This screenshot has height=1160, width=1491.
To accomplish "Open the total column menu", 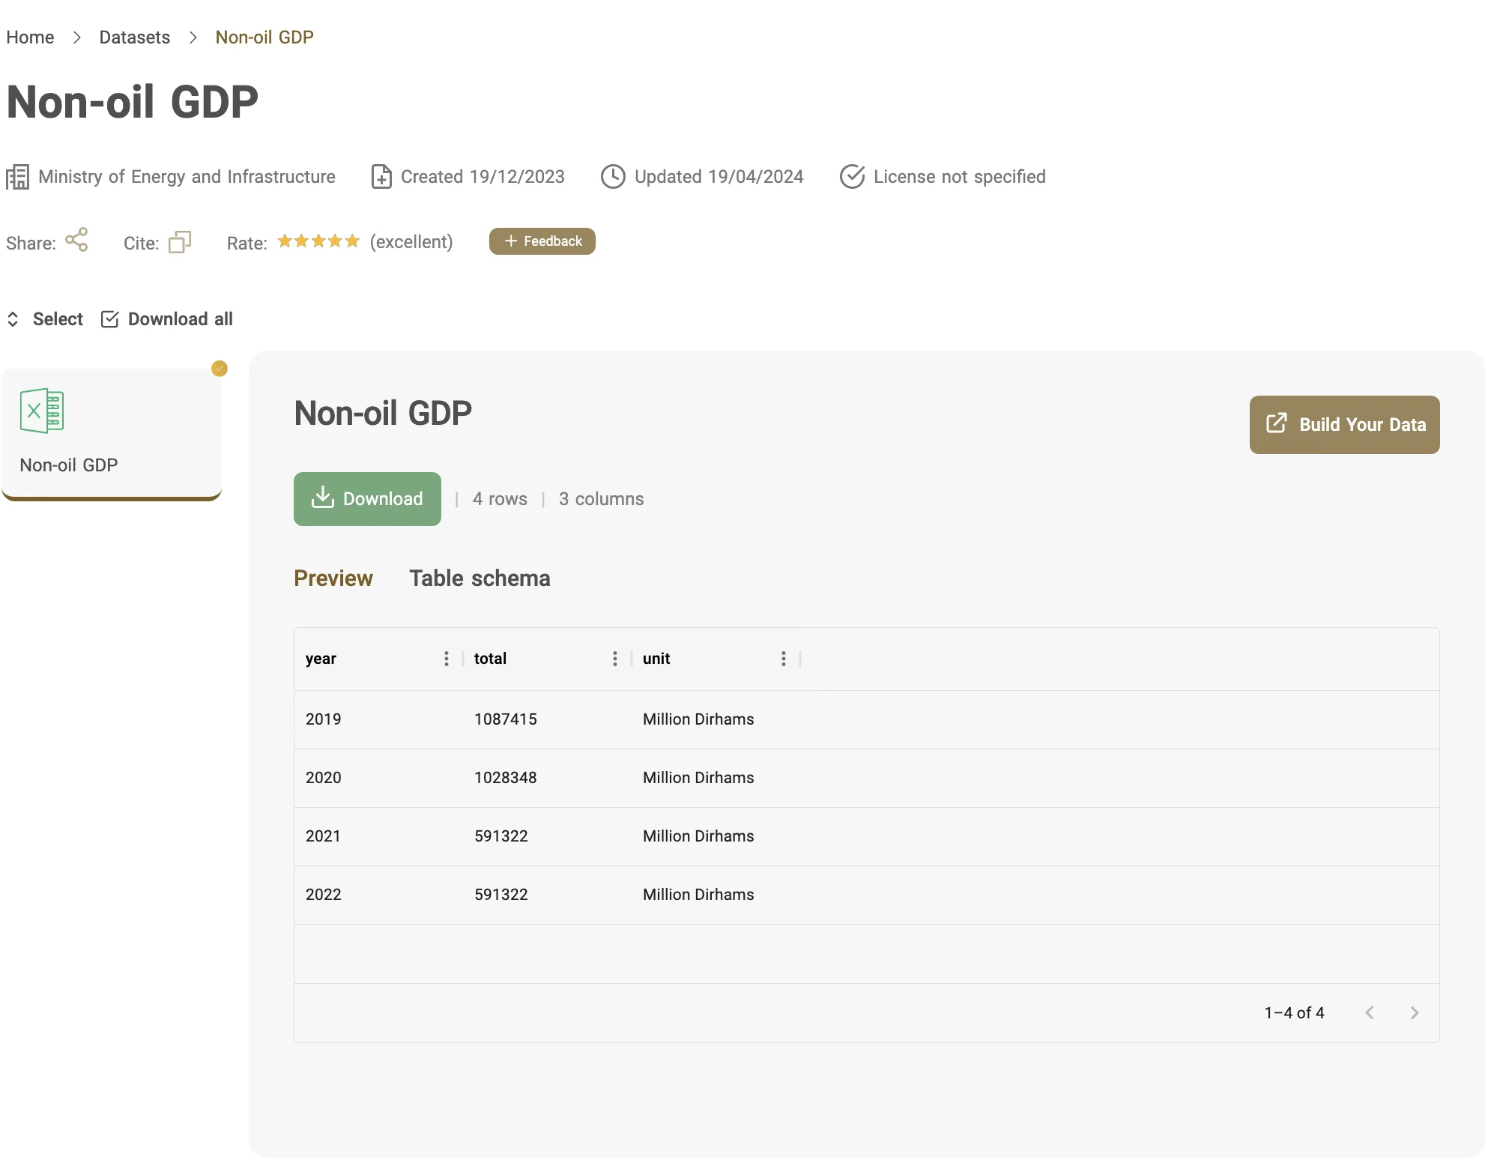I will (x=615, y=659).
